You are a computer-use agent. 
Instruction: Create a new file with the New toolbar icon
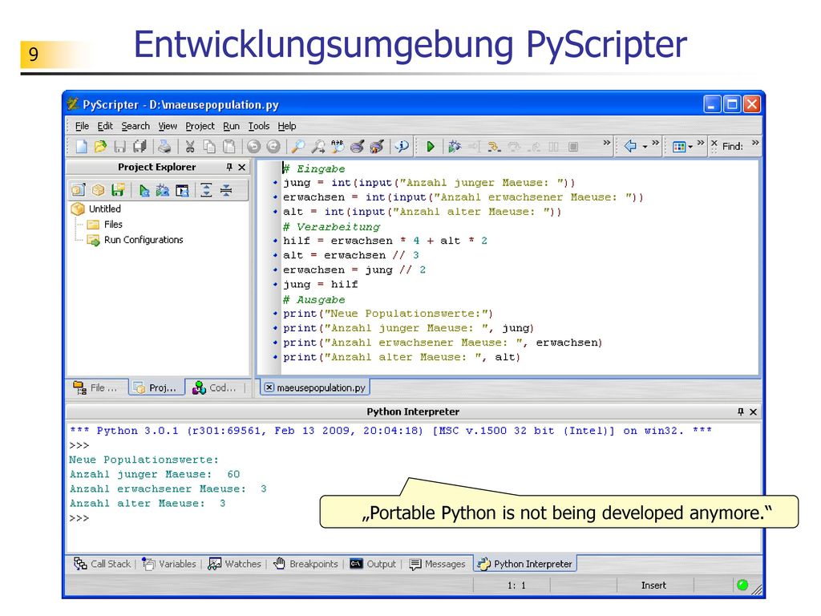82,147
